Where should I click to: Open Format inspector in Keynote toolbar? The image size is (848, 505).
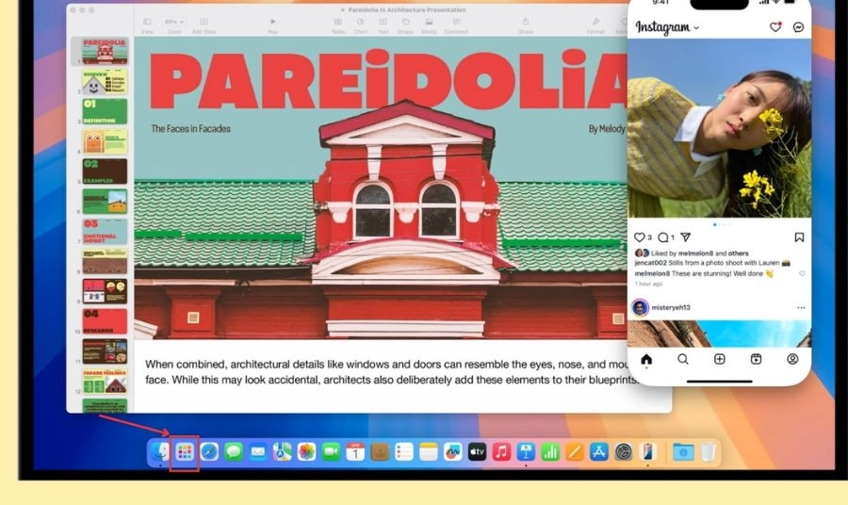(x=595, y=24)
